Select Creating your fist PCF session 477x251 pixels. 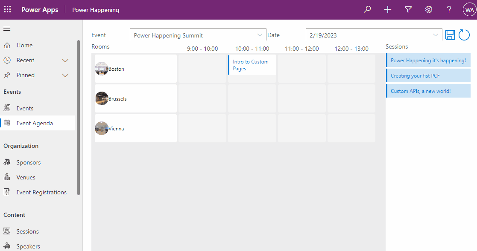pos(428,75)
